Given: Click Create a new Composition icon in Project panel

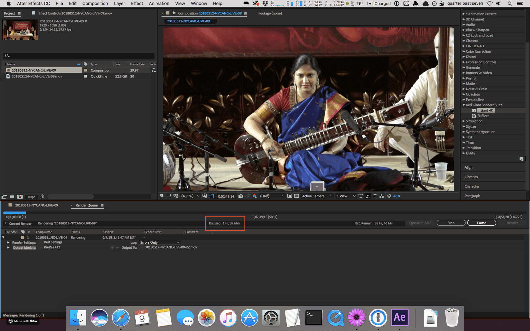Looking at the screenshot, I should coord(20,197).
